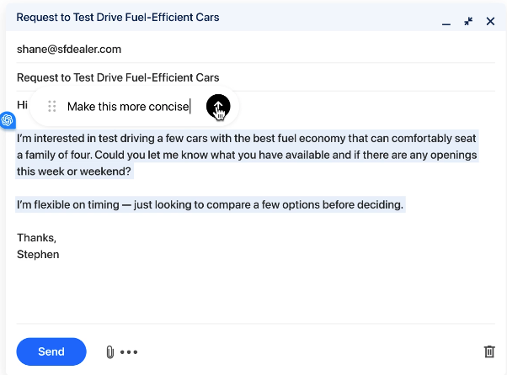Click the blue Send button
Screen dimensions: 507x375
(51, 351)
